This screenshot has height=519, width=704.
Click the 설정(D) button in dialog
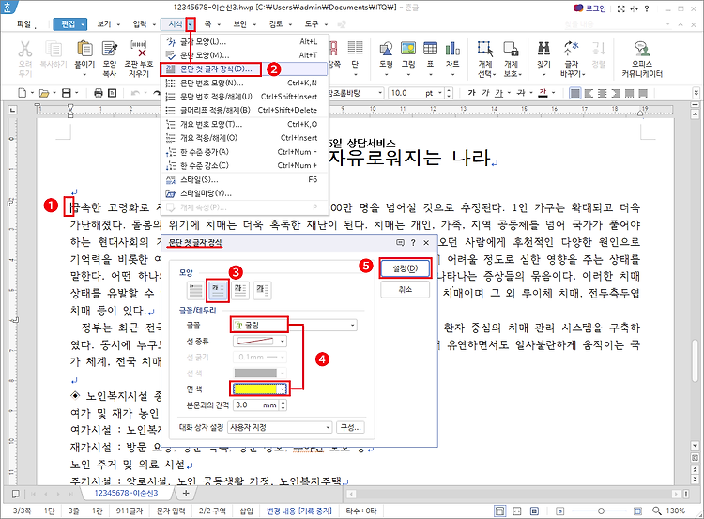click(x=406, y=268)
